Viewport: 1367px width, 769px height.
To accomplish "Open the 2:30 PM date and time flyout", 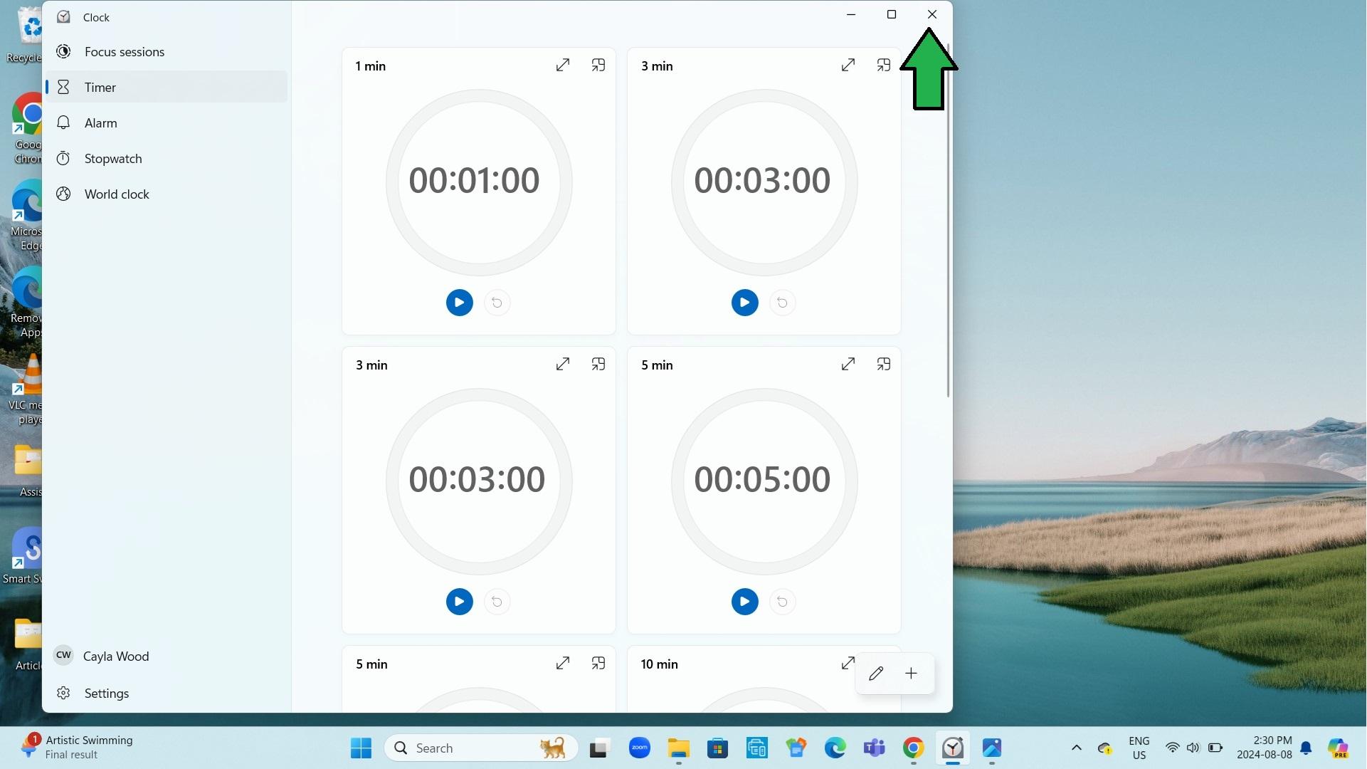I will click(1264, 748).
